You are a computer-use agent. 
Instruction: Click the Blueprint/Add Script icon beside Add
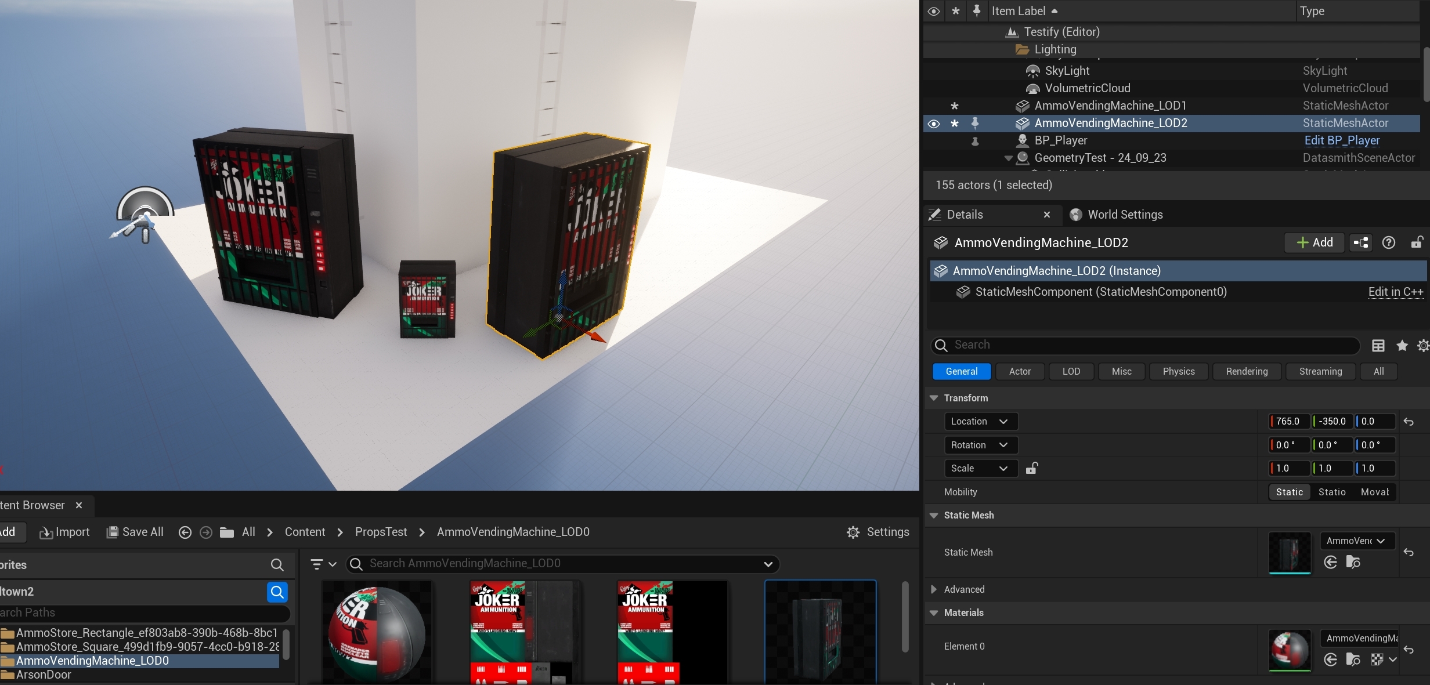pos(1361,242)
